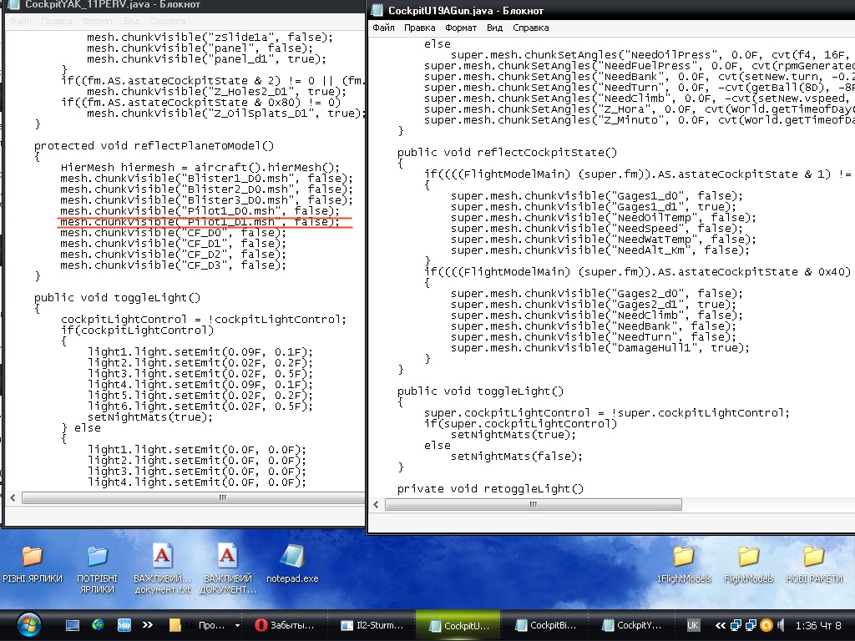
Task: Launch the globe browser quick launch icon
Action: click(x=99, y=624)
